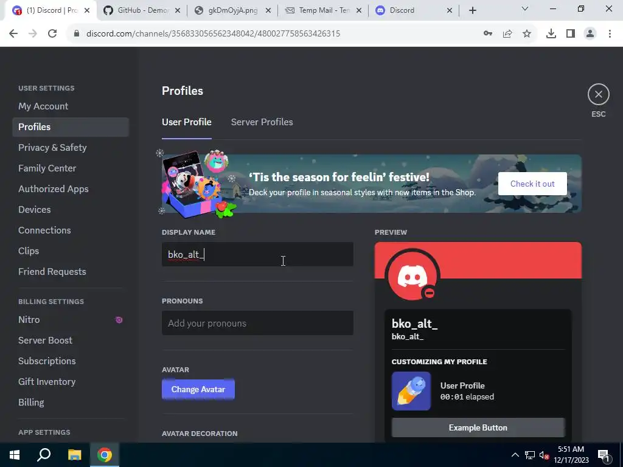623x467 pixels.
Task: Close the Temp Mail tab
Action: (x=359, y=10)
